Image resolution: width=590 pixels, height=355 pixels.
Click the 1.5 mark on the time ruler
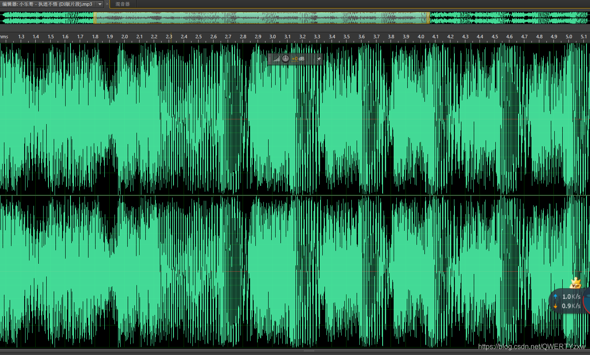pos(51,37)
